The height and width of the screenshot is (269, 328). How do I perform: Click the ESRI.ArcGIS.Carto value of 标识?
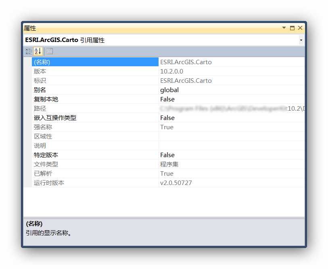point(186,81)
